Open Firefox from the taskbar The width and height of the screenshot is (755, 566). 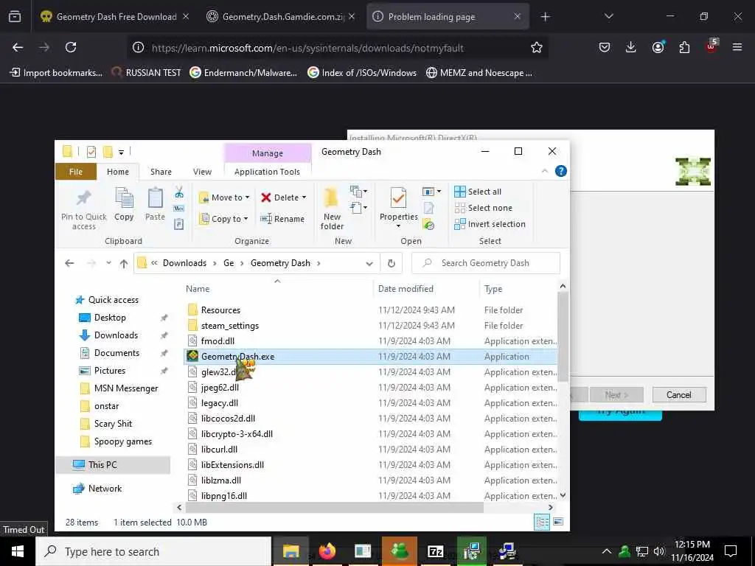327,551
